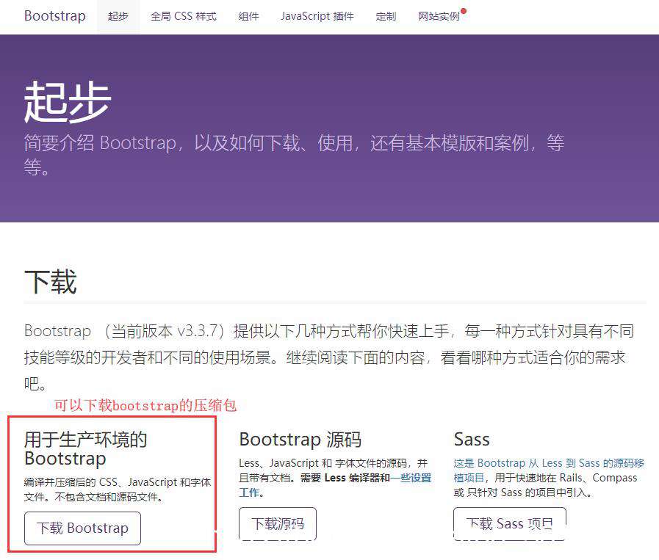Click the 下载 section heading

click(x=51, y=282)
